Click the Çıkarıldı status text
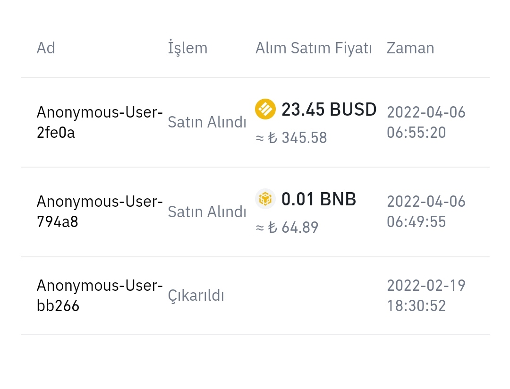 click(196, 296)
